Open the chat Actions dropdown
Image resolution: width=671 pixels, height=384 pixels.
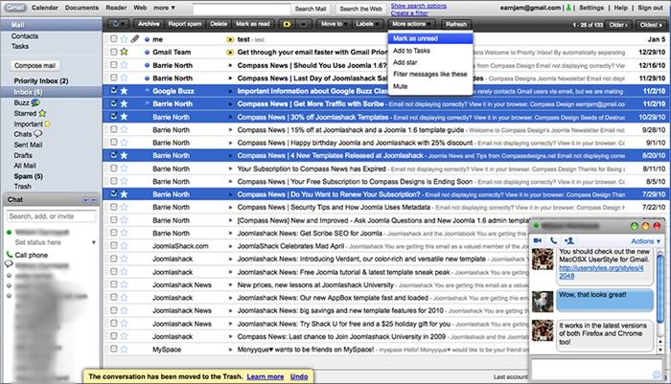click(646, 241)
